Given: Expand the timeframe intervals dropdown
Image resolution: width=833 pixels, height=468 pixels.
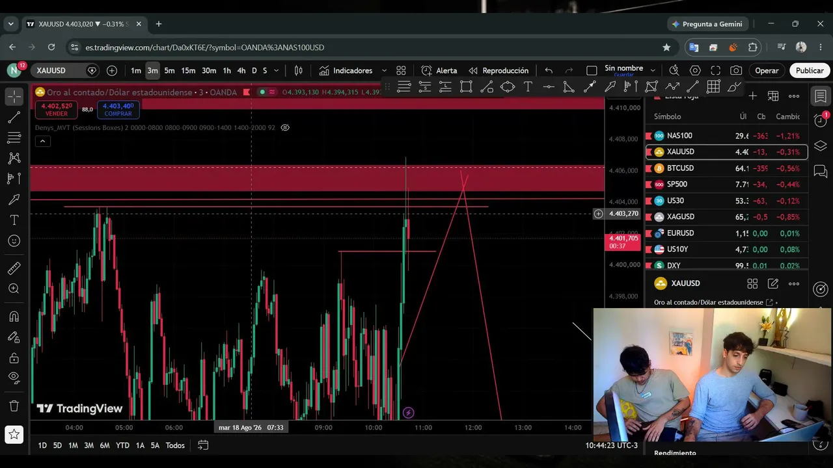Looking at the screenshot, I should tap(277, 70).
